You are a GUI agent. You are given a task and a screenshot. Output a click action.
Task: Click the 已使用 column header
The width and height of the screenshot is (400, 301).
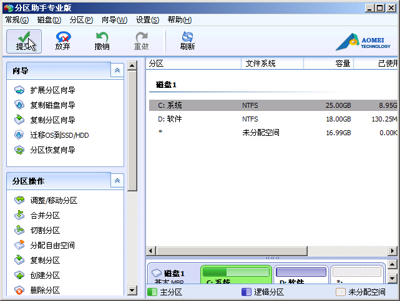[376, 64]
